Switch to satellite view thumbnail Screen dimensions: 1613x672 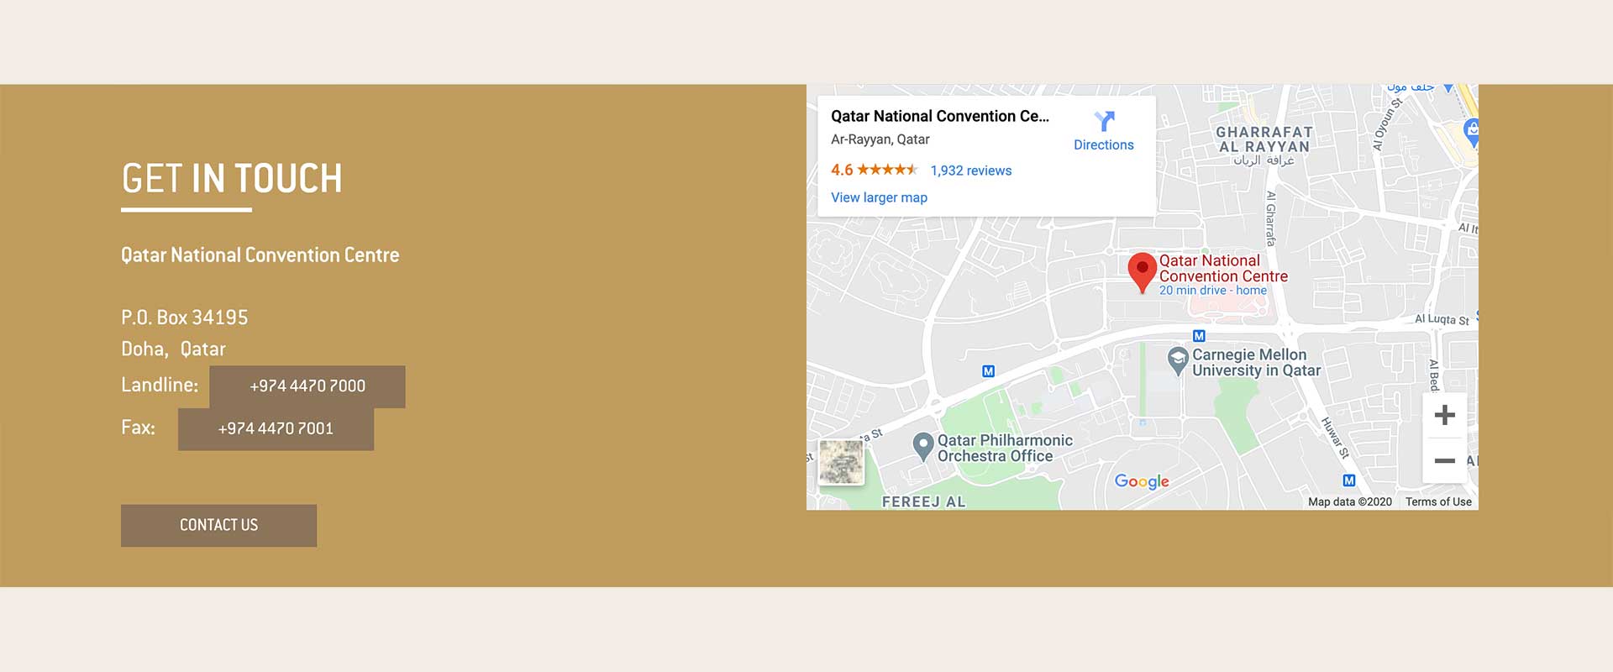pos(841,462)
